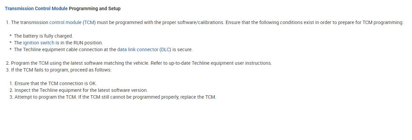The width and height of the screenshot is (412, 140).
Task: Open the blue TCM link in parentheses
Action: point(89,22)
